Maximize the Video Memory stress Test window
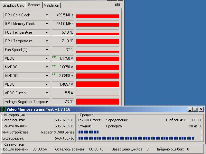Viewport: 206px width, 154px height. pyautogui.click(x=195, y=109)
